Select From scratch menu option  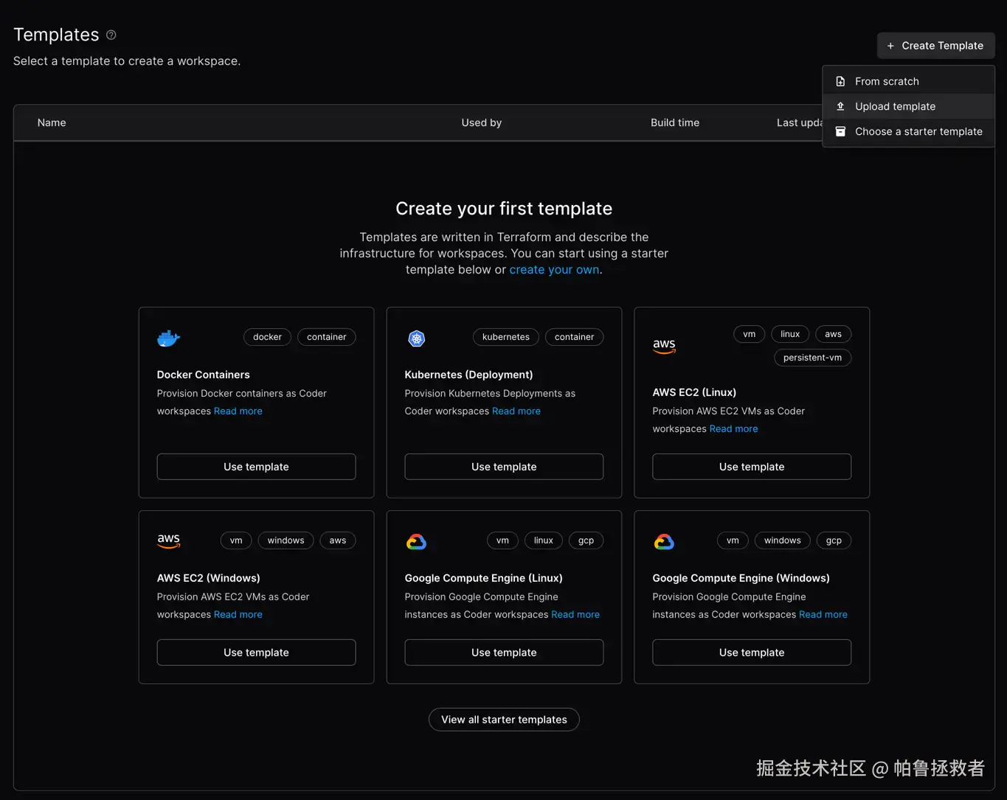(909, 81)
